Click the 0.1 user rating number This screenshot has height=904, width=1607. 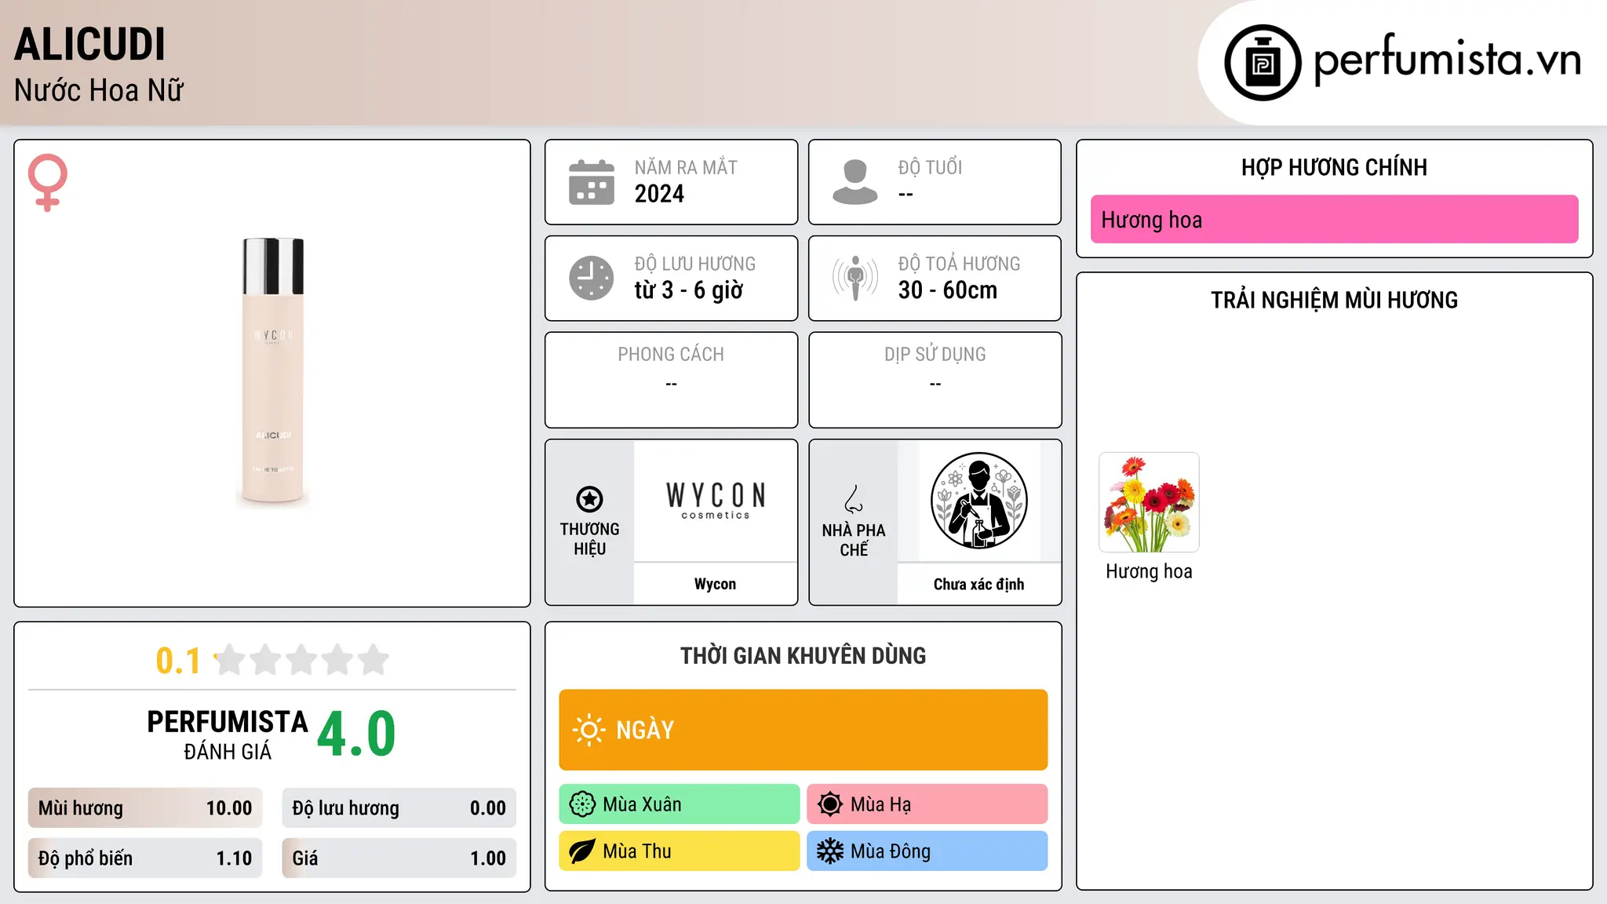point(178,661)
